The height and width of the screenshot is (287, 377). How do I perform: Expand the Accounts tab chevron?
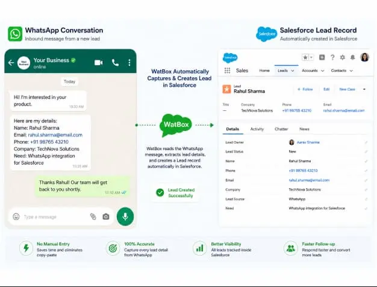coord(322,71)
